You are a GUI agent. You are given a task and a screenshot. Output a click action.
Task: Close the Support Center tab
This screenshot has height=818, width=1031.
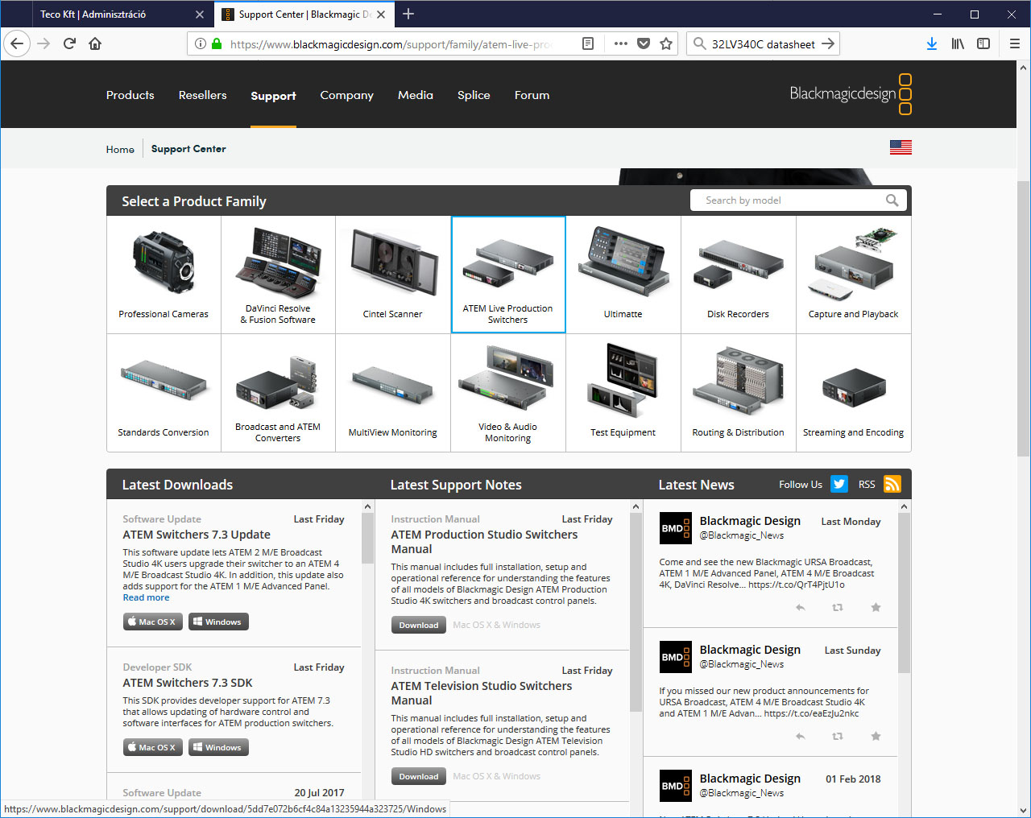coord(381,14)
